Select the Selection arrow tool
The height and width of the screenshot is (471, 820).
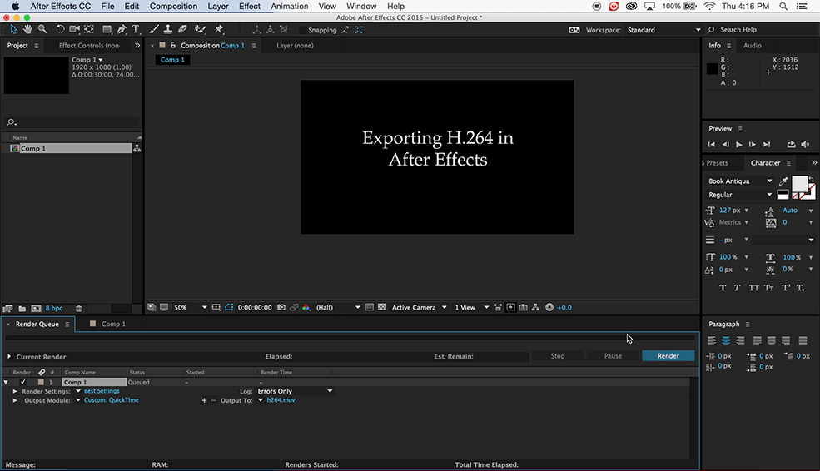click(13, 30)
